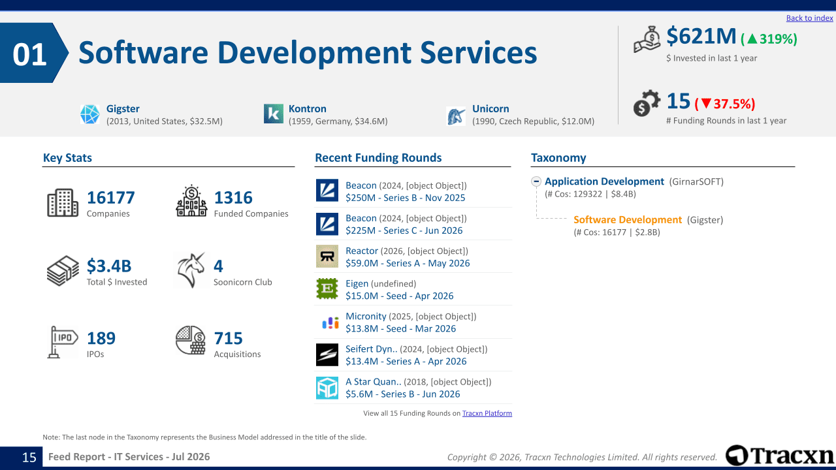Click the 01 section number badge

[30, 54]
